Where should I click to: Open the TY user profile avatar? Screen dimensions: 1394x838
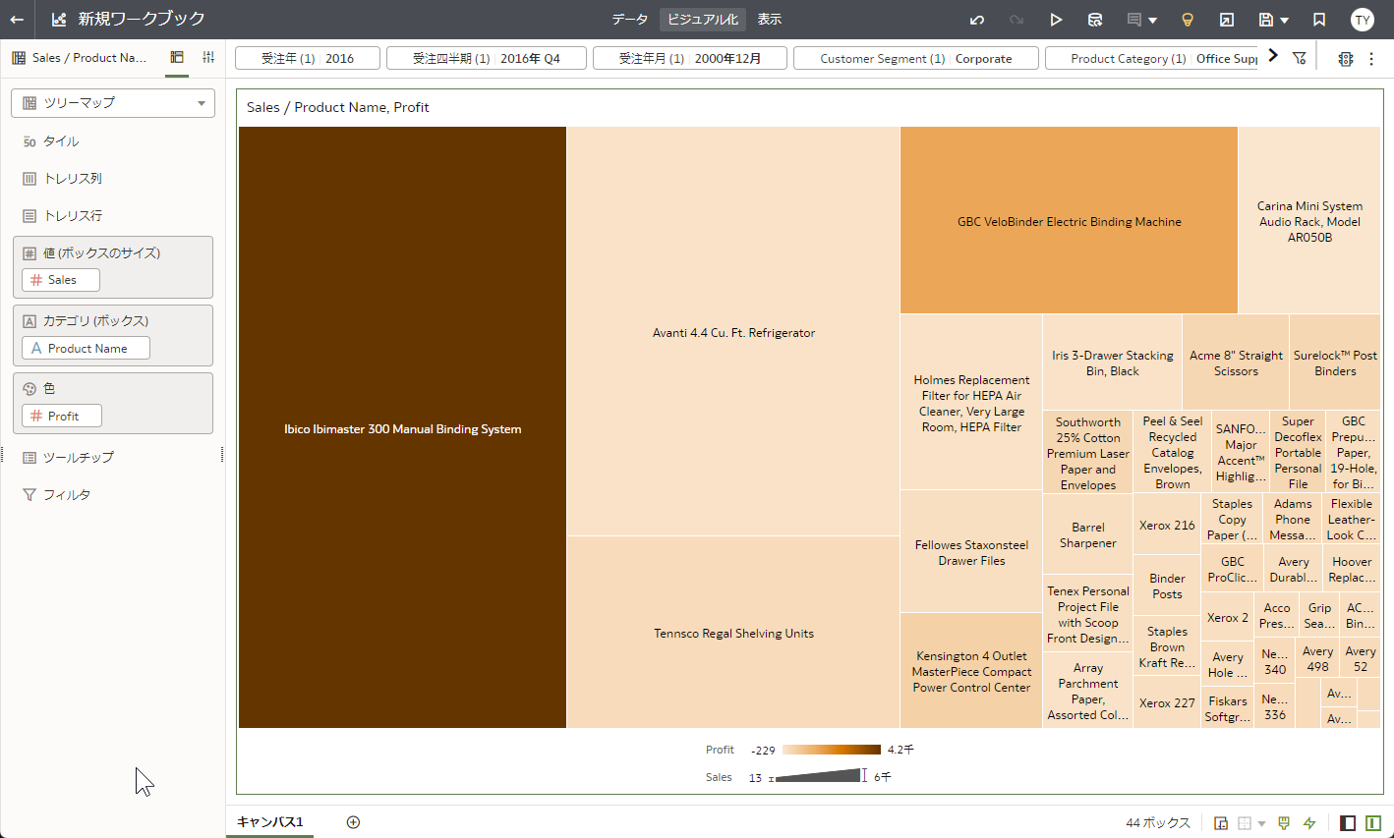point(1362,20)
